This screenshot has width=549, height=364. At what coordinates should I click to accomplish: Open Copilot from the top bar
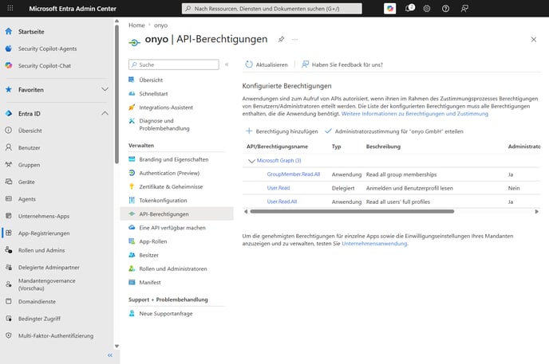389,9
